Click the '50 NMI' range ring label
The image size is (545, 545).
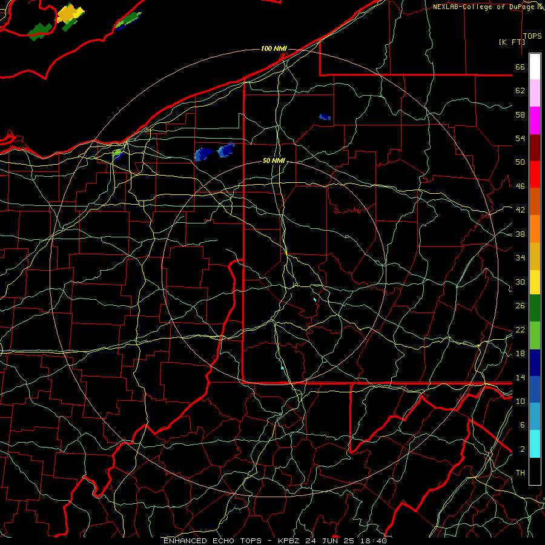(x=274, y=160)
